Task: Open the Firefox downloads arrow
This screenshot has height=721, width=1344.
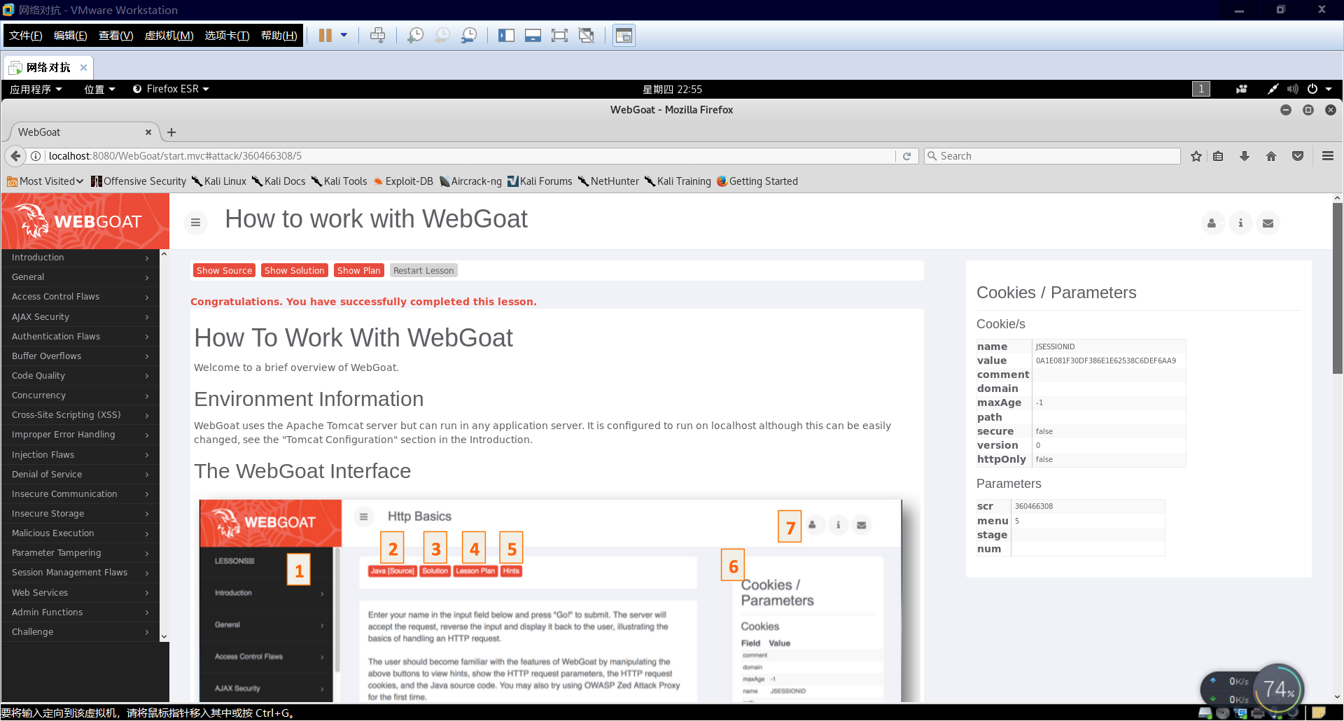Action: 1245,156
